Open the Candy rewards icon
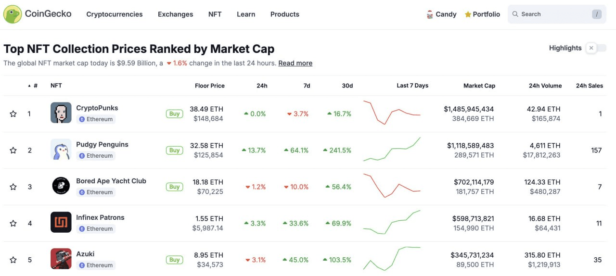616x276 pixels. [430, 14]
